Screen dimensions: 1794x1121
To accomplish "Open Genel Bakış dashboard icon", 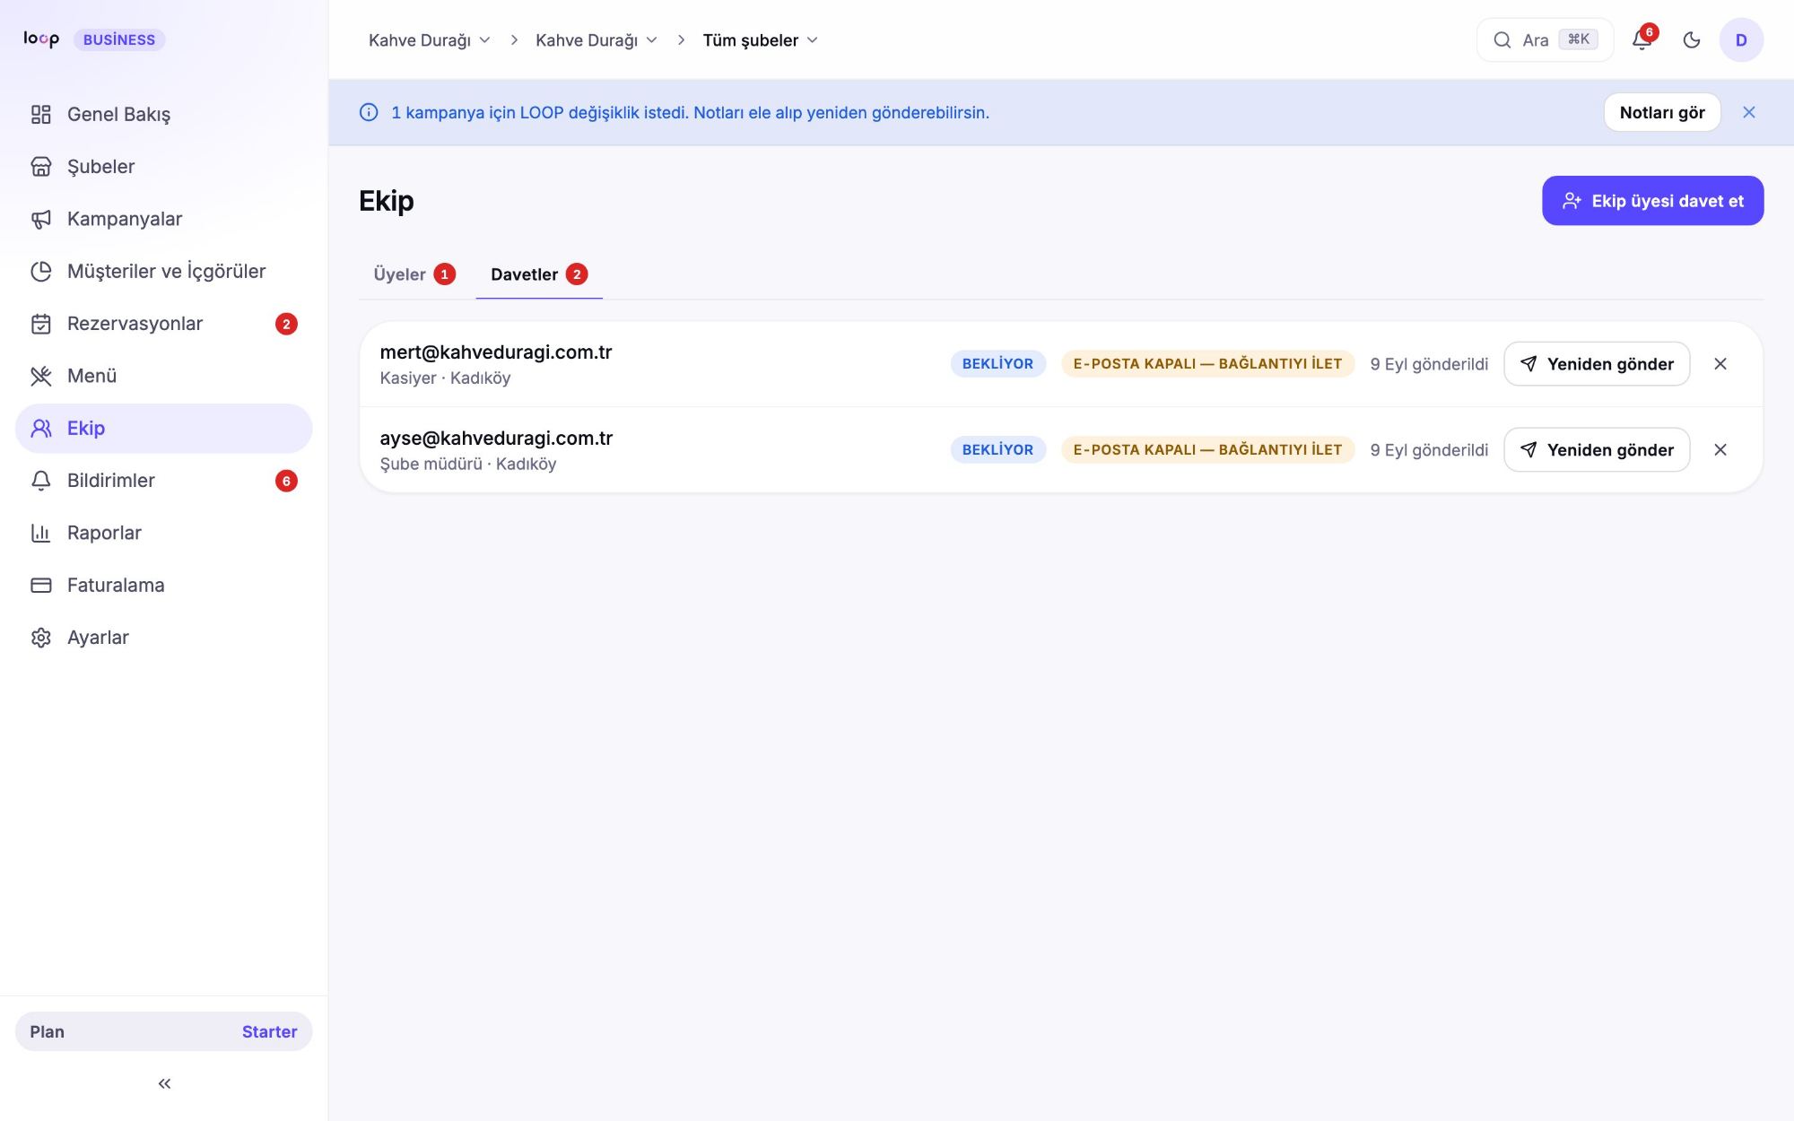I will 41,114.
